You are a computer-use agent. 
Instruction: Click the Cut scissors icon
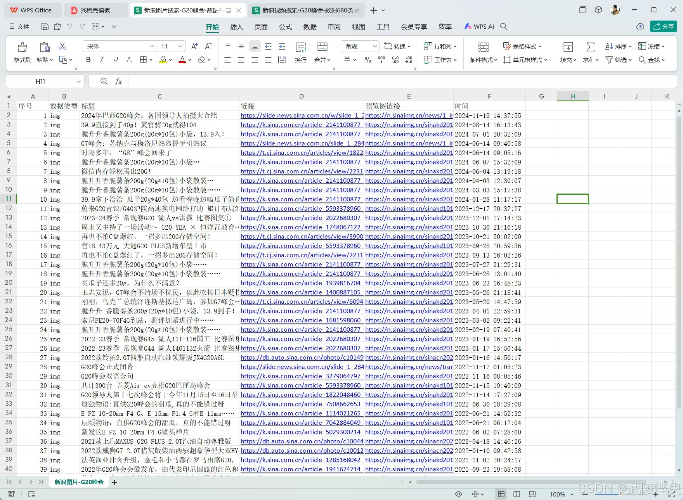(x=62, y=46)
